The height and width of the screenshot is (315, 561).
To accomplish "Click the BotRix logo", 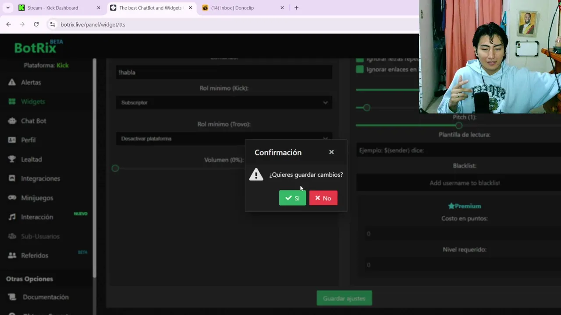I will (x=38, y=46).
